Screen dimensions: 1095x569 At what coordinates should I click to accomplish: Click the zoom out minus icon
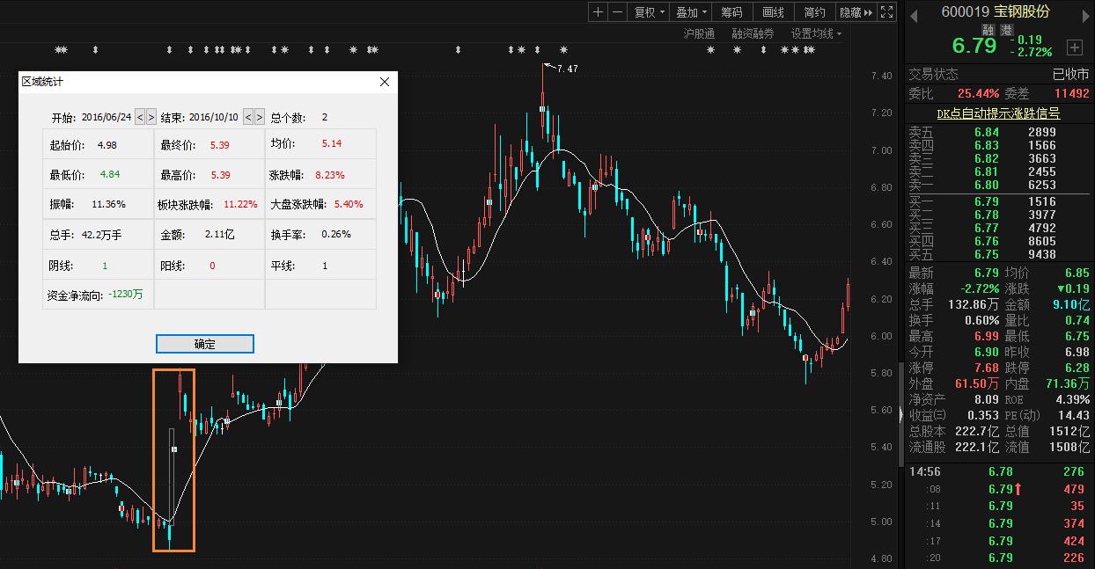click(x=617, y=12)
